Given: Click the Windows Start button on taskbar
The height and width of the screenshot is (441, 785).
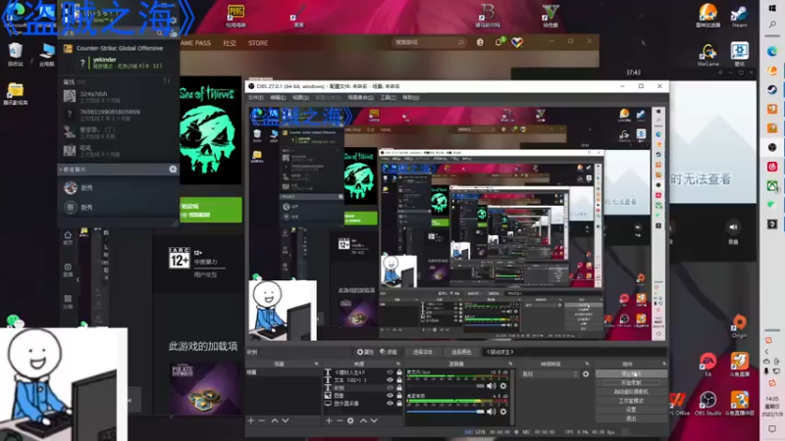Looking at the screenshot, I should point(772,9).
